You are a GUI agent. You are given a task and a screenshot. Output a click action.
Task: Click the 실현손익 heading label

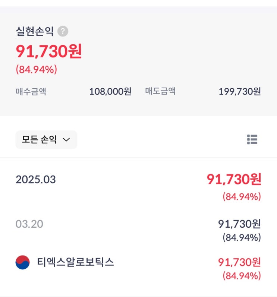click(x=35, y=31)
